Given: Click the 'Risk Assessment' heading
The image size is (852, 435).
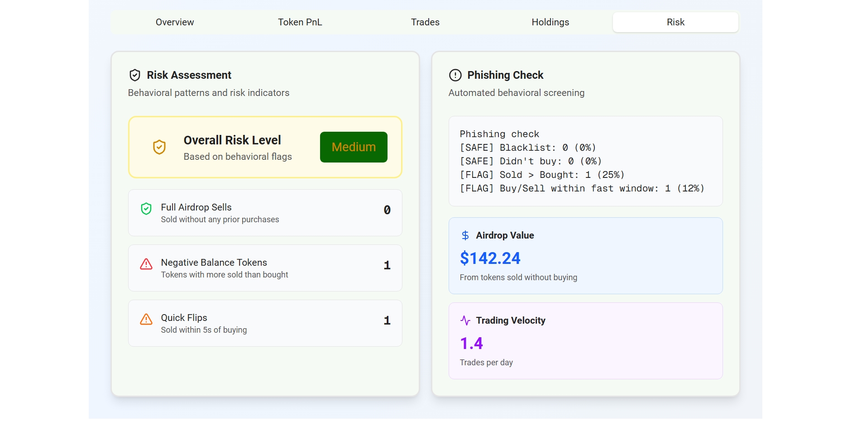Looking at the screenshot, I should [189, 75].
